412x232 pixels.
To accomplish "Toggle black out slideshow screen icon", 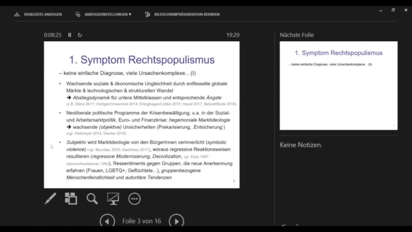I will pyautogui.click(x=113, y=198).
